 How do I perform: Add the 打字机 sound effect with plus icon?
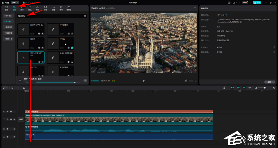pos(72,48)
